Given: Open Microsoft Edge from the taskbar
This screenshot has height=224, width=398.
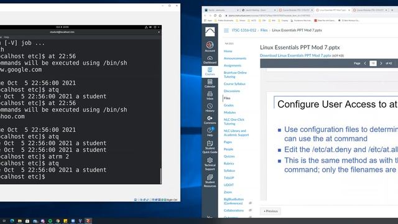Looking at the screenshot, I should (x=12, y=221).
